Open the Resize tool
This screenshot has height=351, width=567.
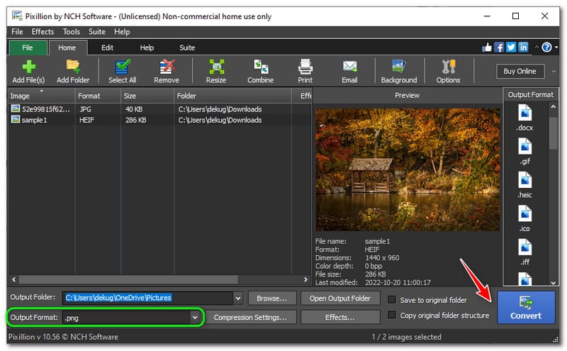[216, 71]
